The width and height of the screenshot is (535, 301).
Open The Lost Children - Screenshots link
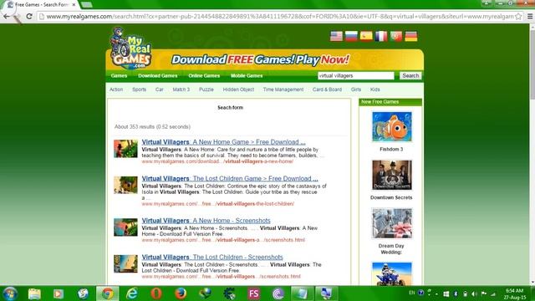tap(212, 257)
